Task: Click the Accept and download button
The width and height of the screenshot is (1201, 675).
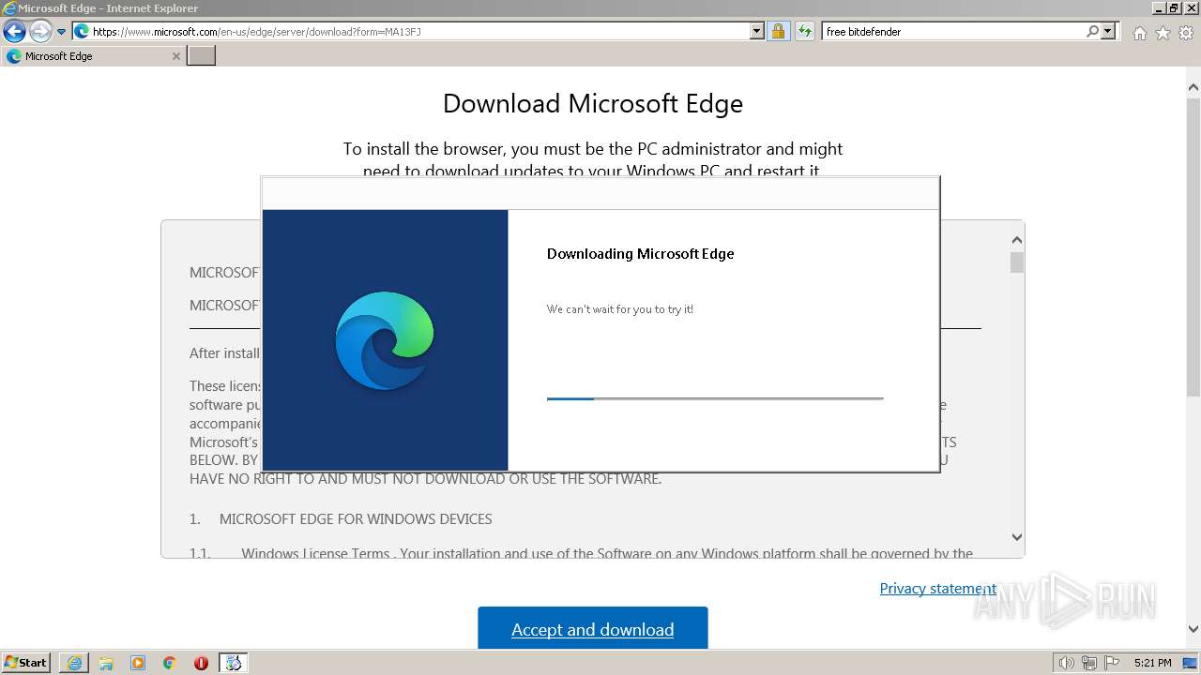Action: tap(593, 628)
